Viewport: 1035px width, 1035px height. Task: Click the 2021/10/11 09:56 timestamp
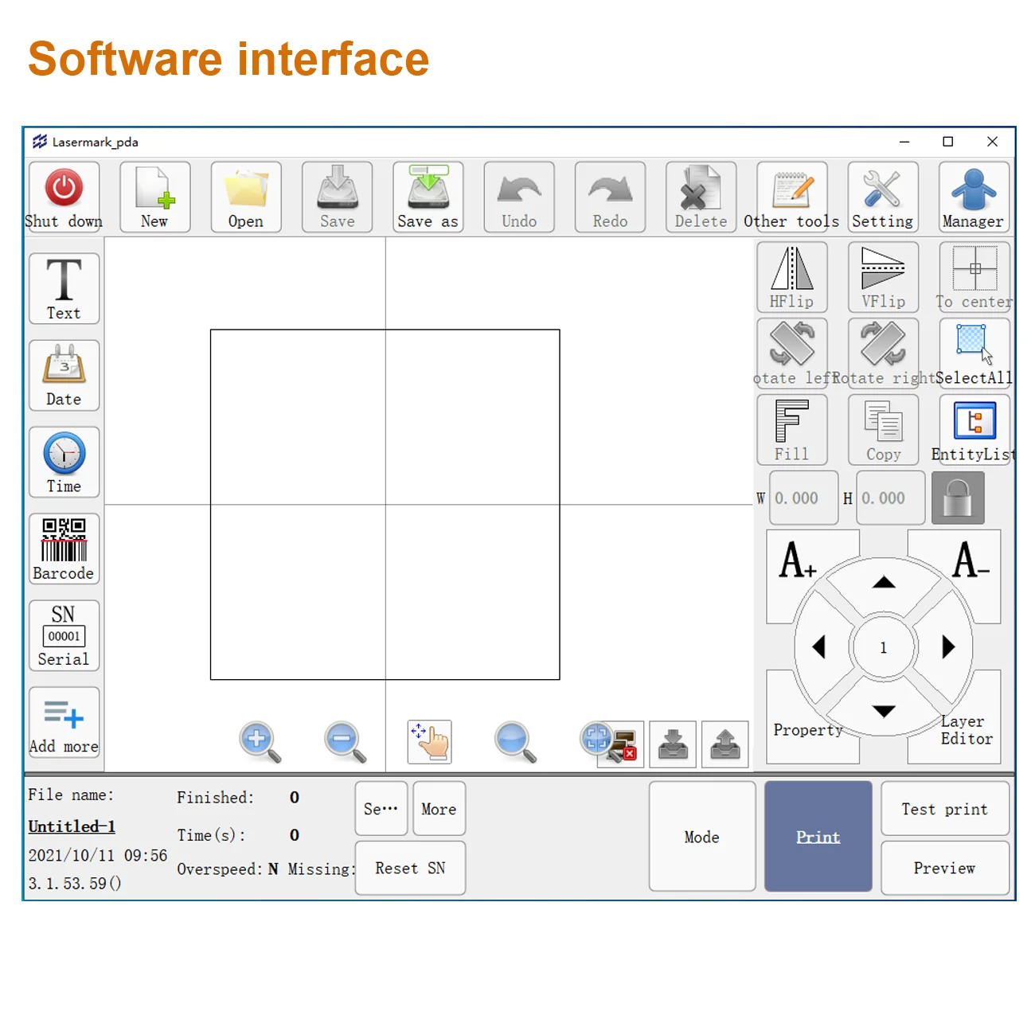(x=98, y=856)
